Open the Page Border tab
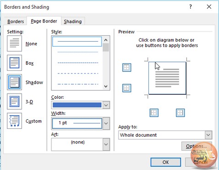Image resolution: width=219 pixels, height=170 pixels. tap(44, 21)
